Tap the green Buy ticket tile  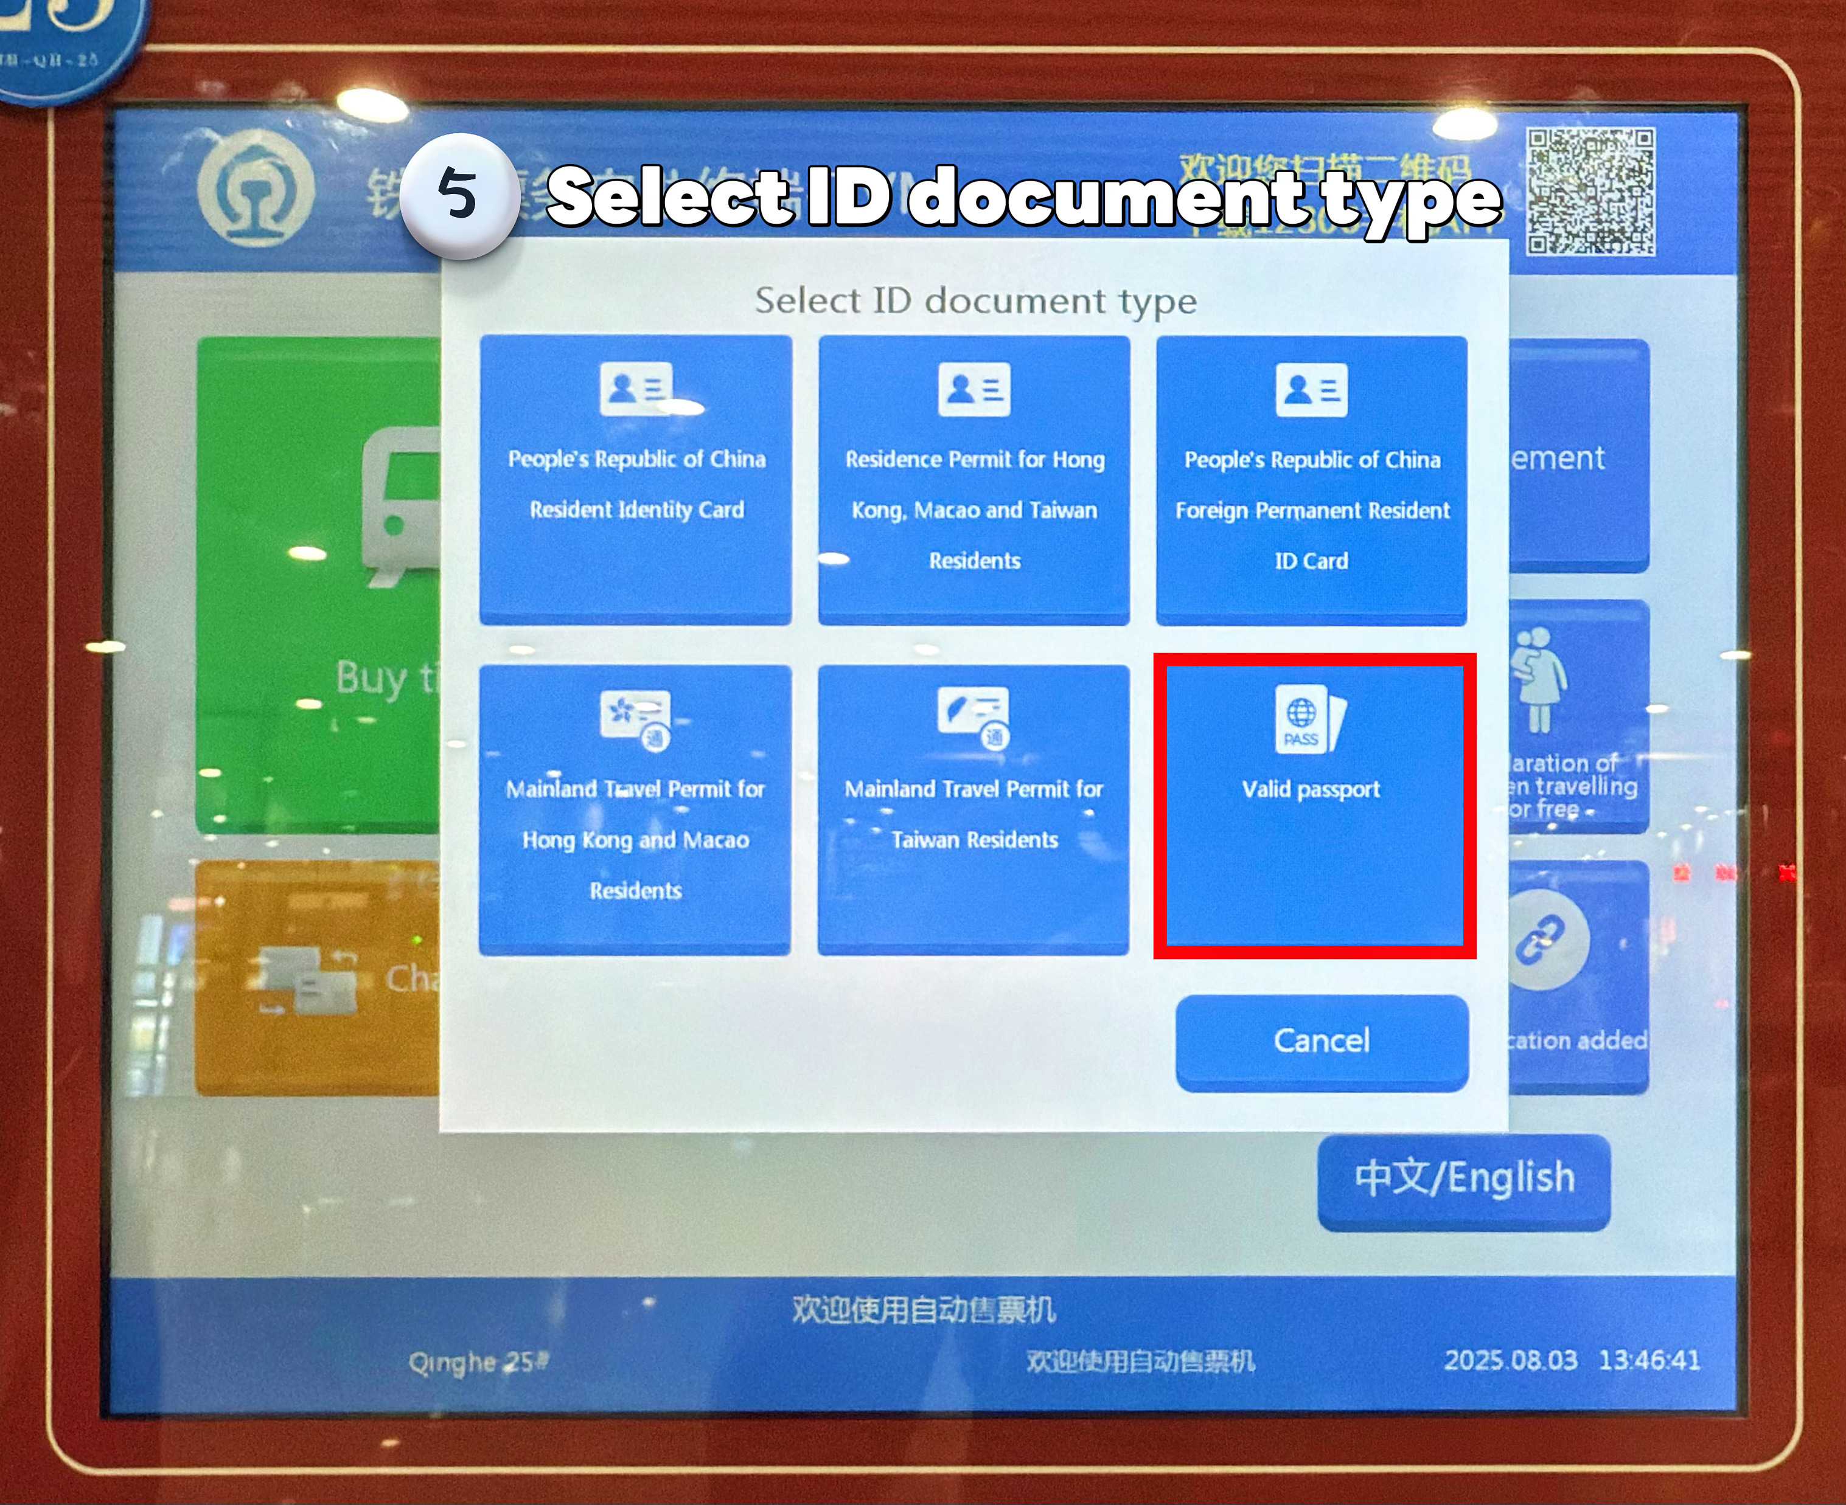point(319,586)
